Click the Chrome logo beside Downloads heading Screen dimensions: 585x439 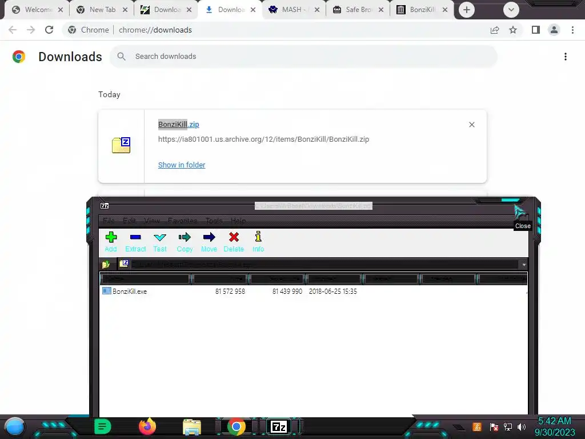(19, 57)
